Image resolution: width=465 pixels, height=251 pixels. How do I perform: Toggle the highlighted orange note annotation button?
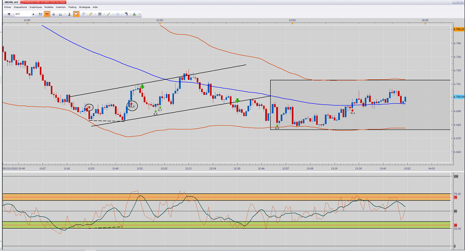pos(76,14)
